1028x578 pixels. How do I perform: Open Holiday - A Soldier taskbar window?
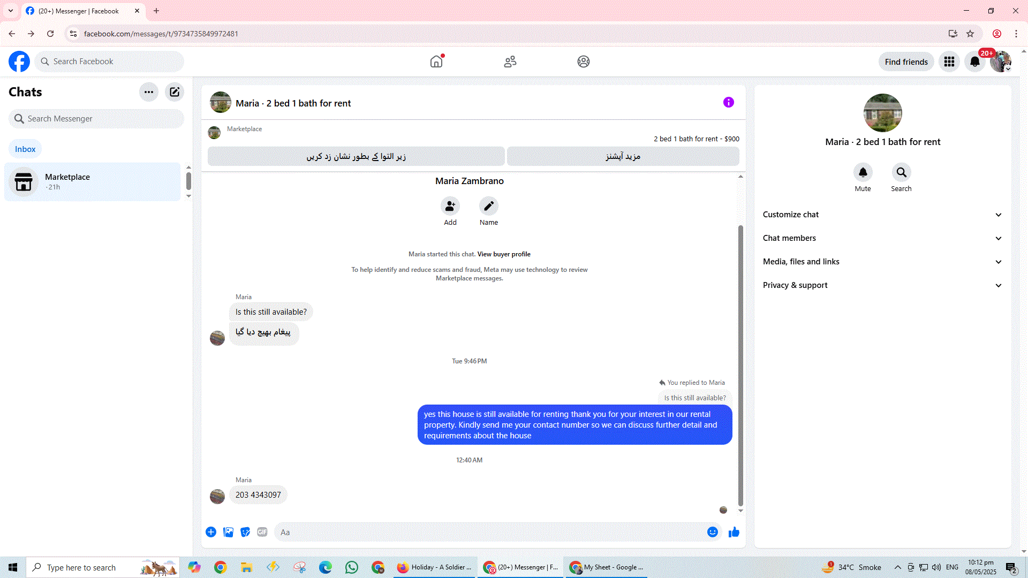tap(434, 567)
